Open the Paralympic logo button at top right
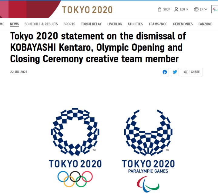The height and width of the screenshot is (194, 218). [x=215, y=9]
